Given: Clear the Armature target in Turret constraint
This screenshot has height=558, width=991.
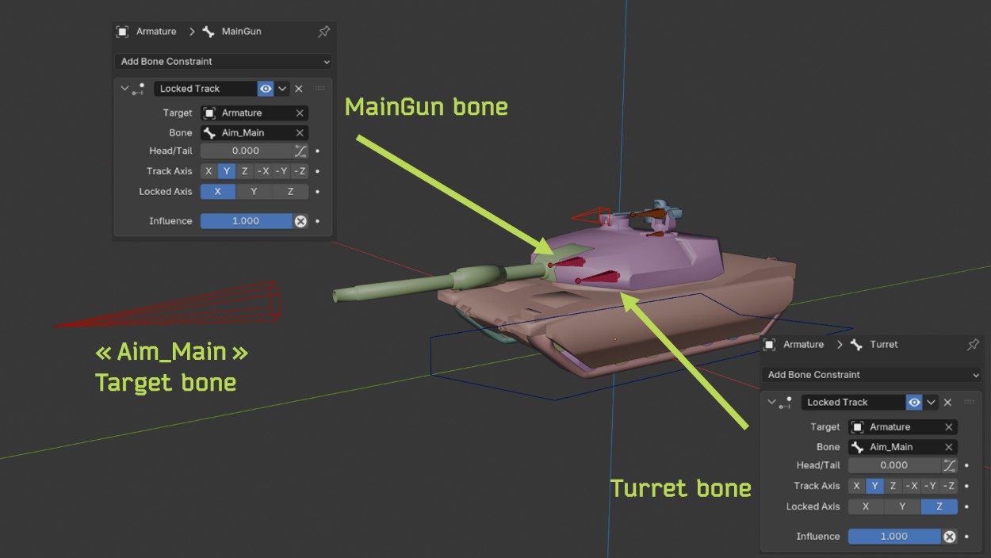Looking at the screenshot, I should [948, 427].
